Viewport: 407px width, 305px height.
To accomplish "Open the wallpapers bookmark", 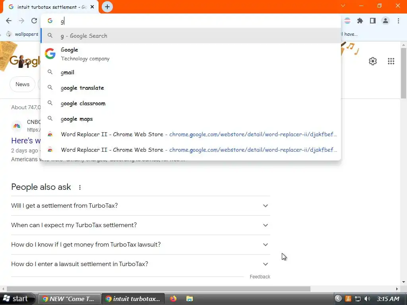I will pyautogui.click(x=23, y=34).
